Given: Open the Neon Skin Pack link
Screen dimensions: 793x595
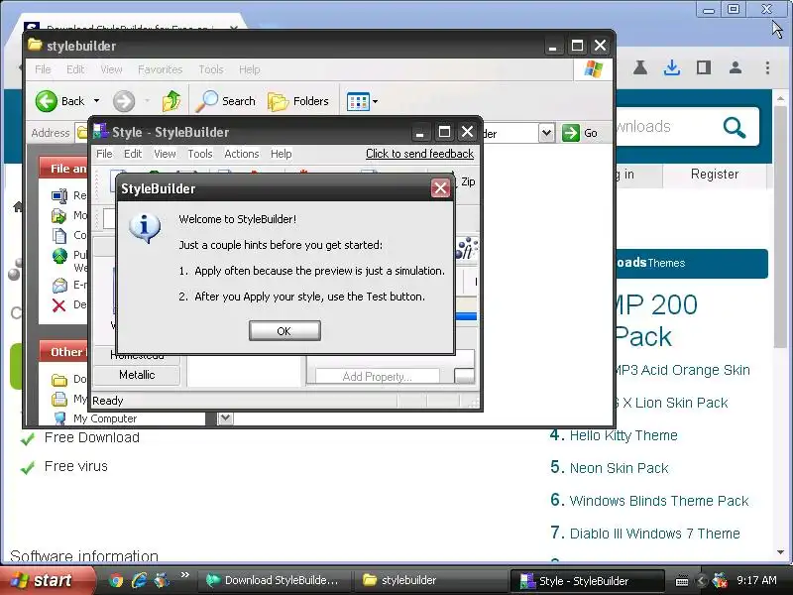Looking at the screenshot, I should [x=619, y=468].
